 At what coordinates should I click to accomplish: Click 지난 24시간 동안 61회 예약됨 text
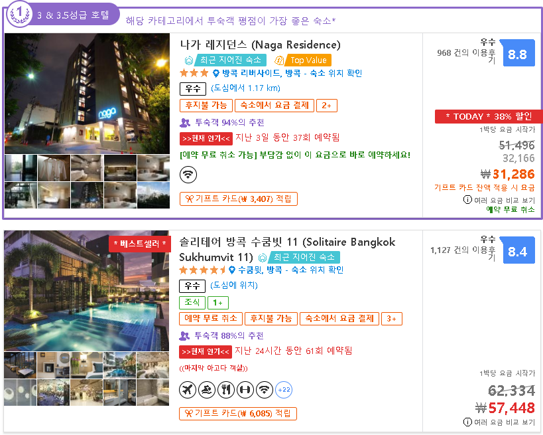coord(293,351)
